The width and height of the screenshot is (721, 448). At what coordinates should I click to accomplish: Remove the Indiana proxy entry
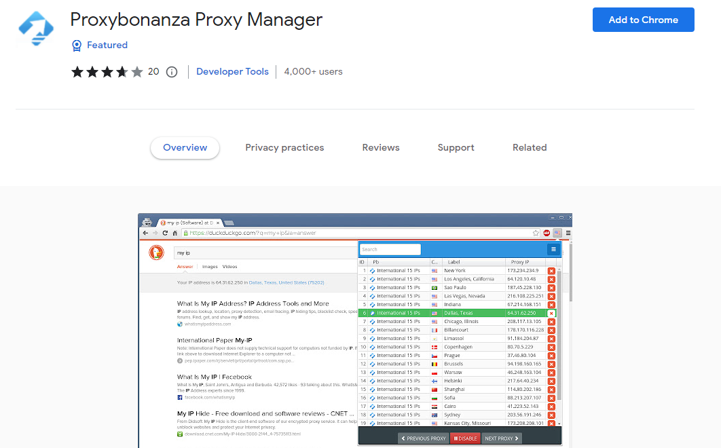(x=551, y=305)
